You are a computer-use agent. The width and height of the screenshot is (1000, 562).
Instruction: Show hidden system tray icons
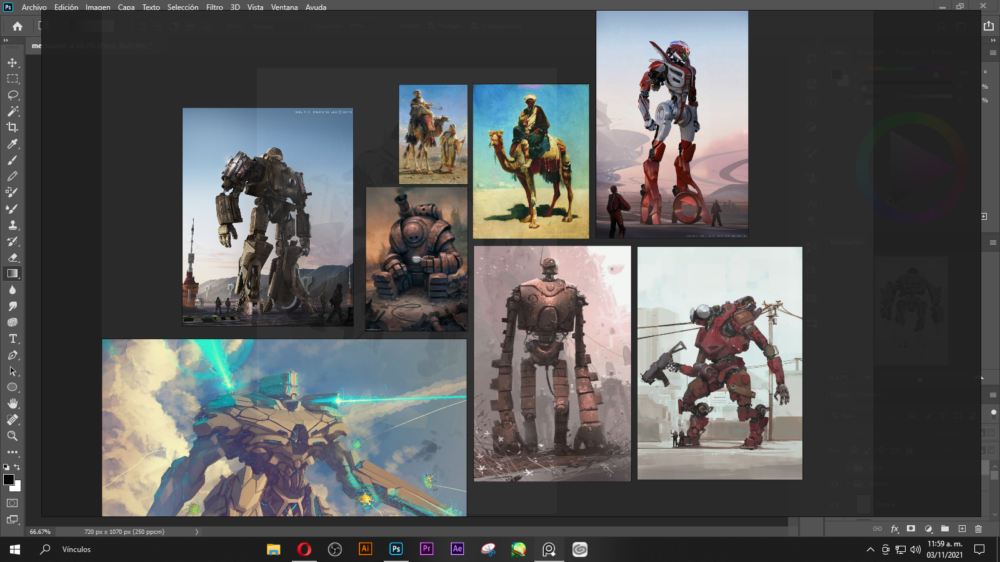[x=870, y=550]
